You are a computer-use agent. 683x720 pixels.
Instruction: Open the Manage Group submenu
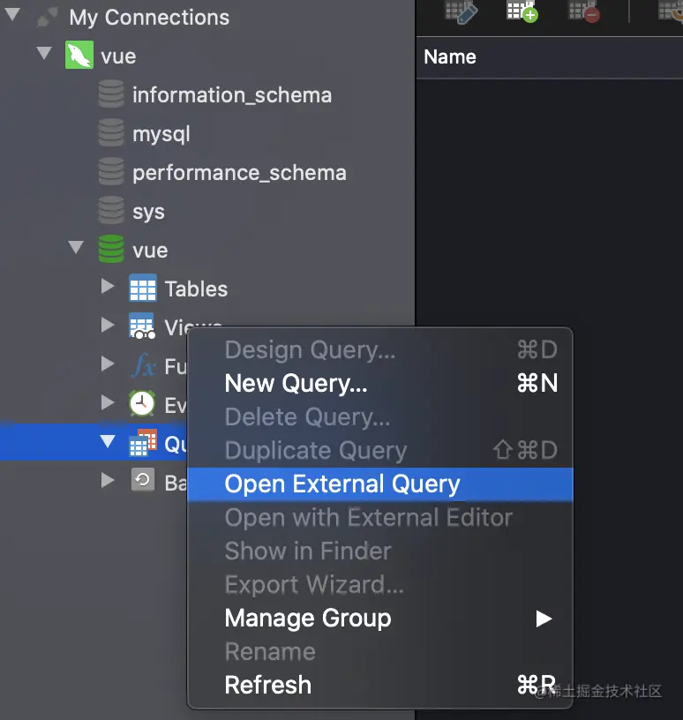coord(380,619)
